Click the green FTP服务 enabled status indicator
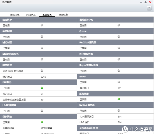The height and width of the screenshot is (134, 154). [42, 88]
